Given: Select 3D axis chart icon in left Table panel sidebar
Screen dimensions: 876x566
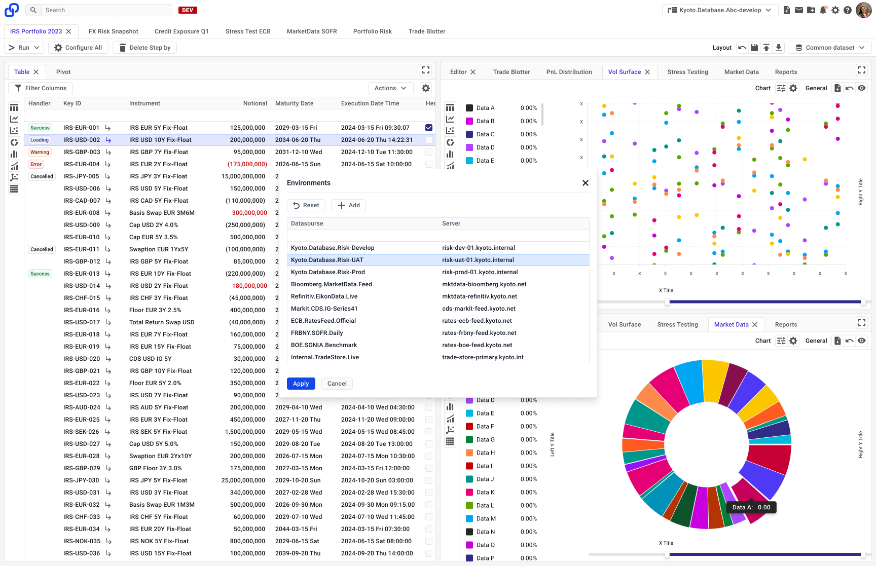Looking at the screenshot, I should pyautogui.click(x=14, y=177).
